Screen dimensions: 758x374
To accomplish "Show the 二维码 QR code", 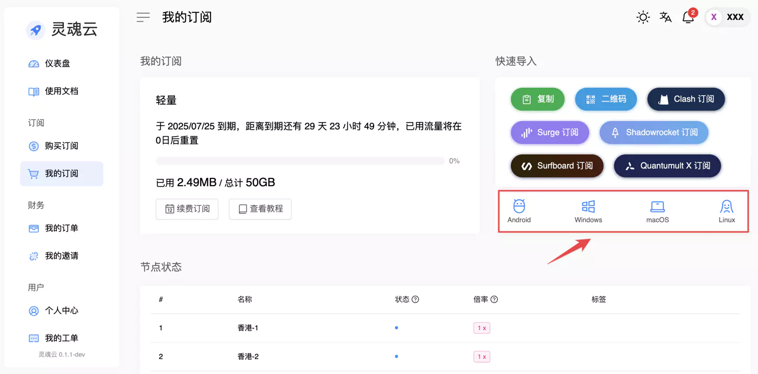I will 606,99.
